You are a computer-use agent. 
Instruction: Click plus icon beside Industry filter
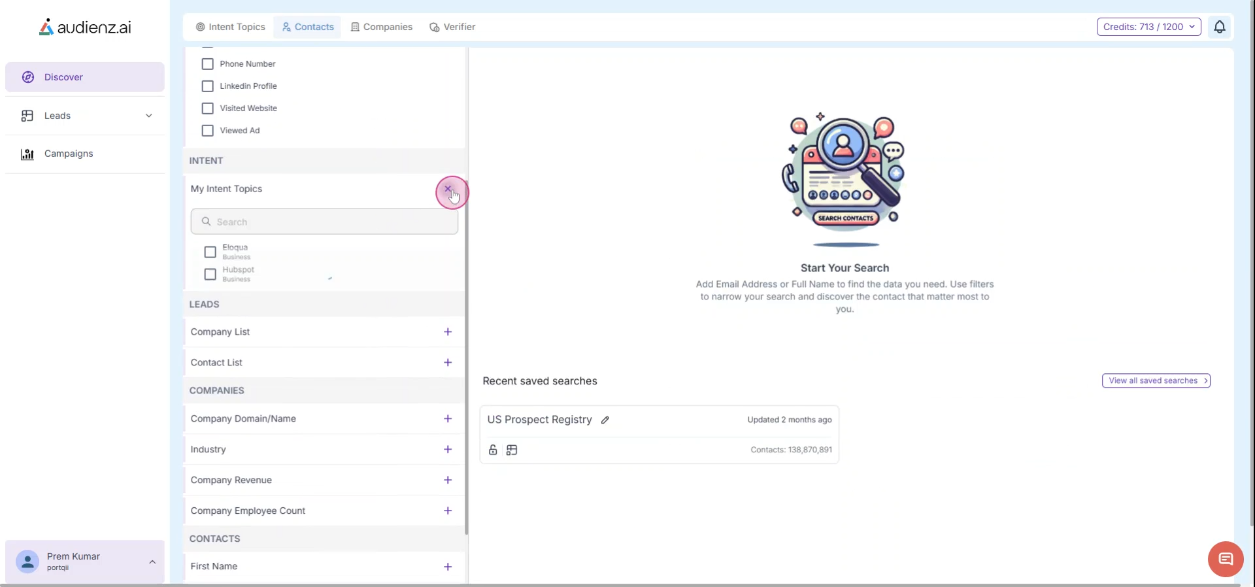point(448,449)
